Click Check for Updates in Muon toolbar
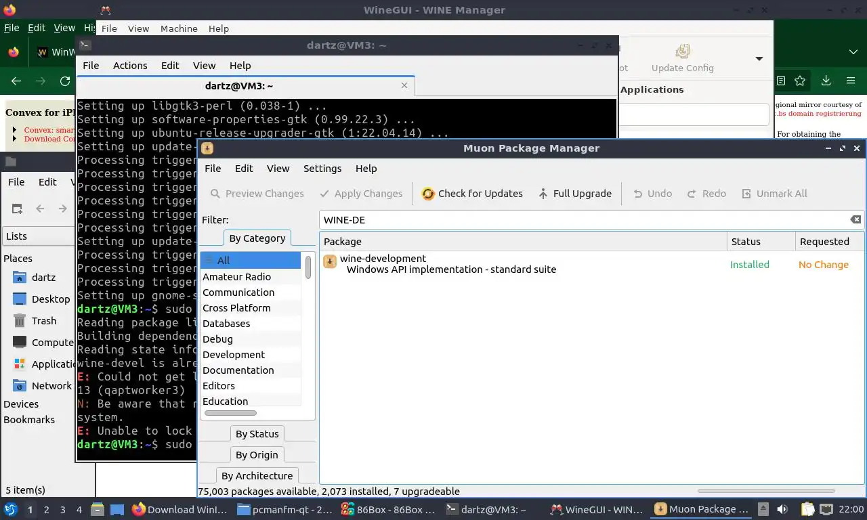The image size is (867, 520). pos(472,194)
